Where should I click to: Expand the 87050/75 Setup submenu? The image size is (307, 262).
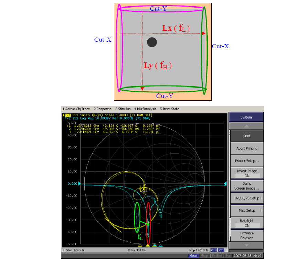pos(246,198)
